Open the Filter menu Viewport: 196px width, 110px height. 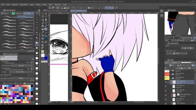(x=51, y=5)
